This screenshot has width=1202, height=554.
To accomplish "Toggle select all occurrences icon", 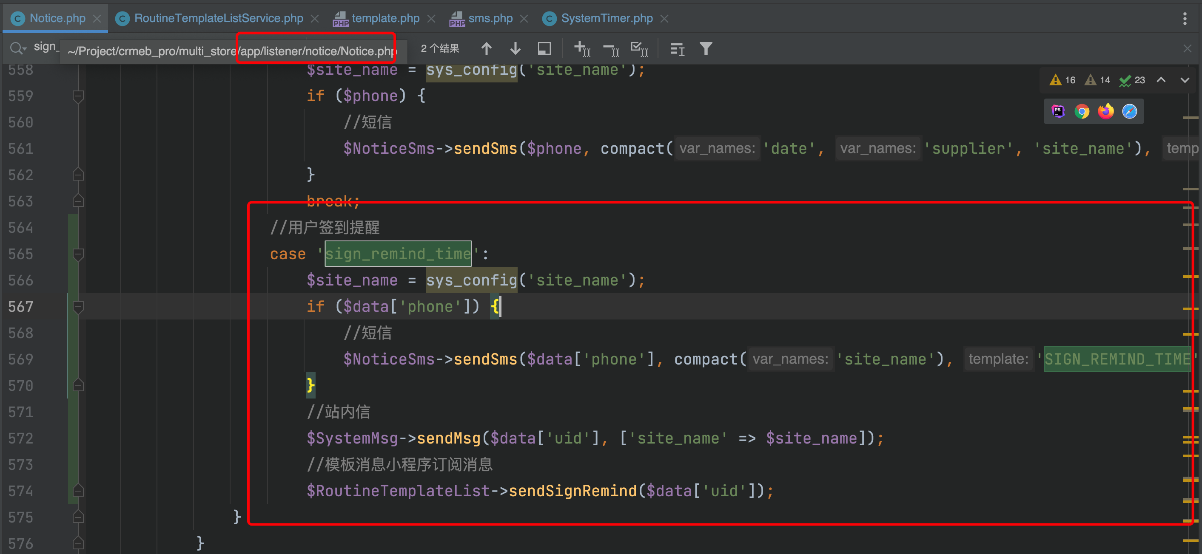I will [544, 48].
